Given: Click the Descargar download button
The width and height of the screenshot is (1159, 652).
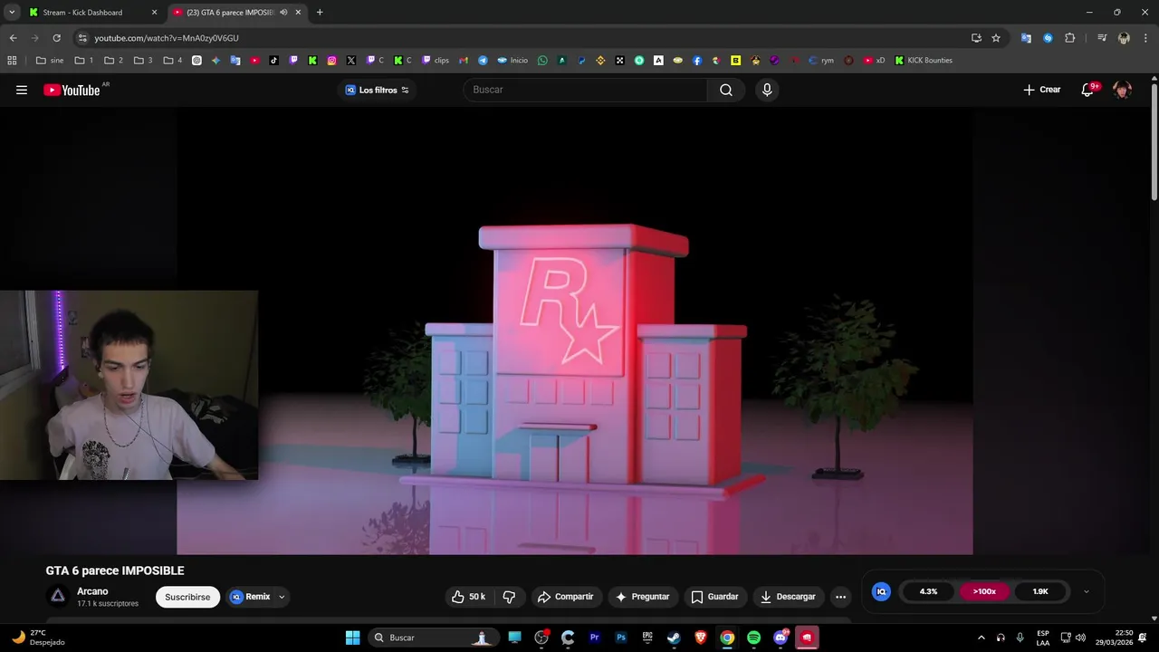Looking at the screenshot, I should 788,597.
